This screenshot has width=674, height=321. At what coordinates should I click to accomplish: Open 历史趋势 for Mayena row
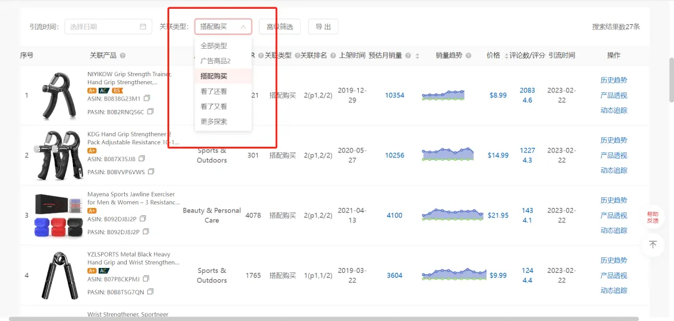click(614, 200)
